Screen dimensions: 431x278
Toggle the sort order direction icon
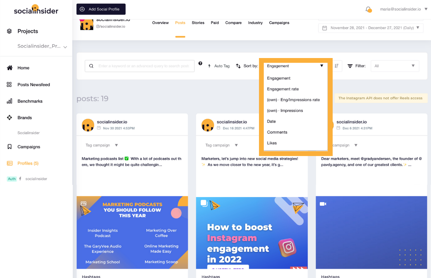[x=336, y=66]
